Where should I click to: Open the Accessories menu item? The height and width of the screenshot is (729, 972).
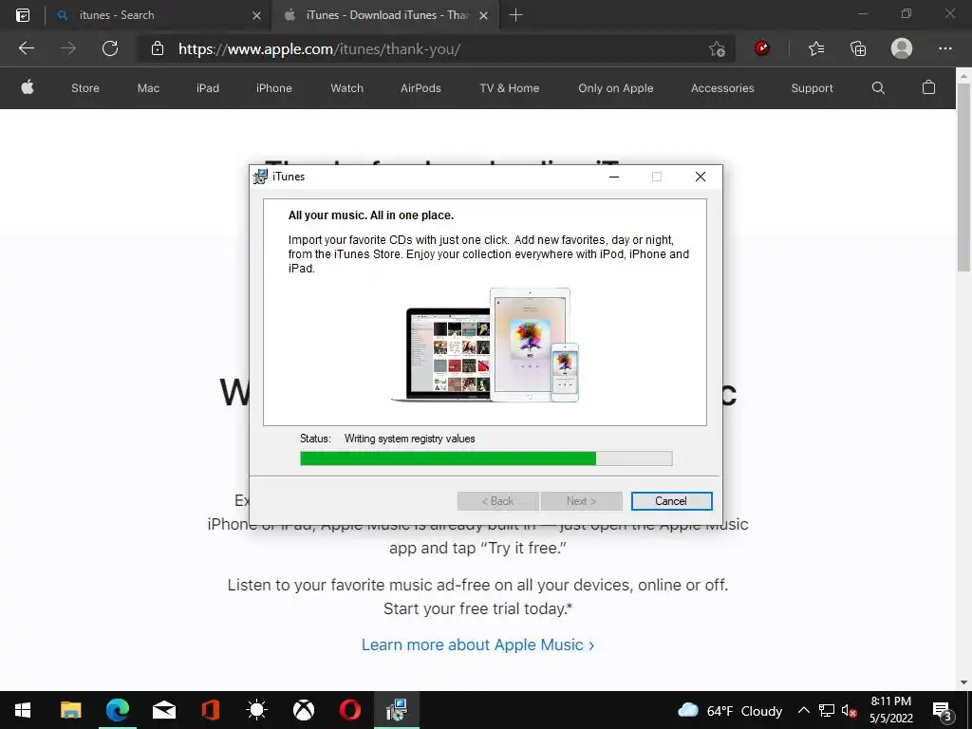click(x=722, y=88)
